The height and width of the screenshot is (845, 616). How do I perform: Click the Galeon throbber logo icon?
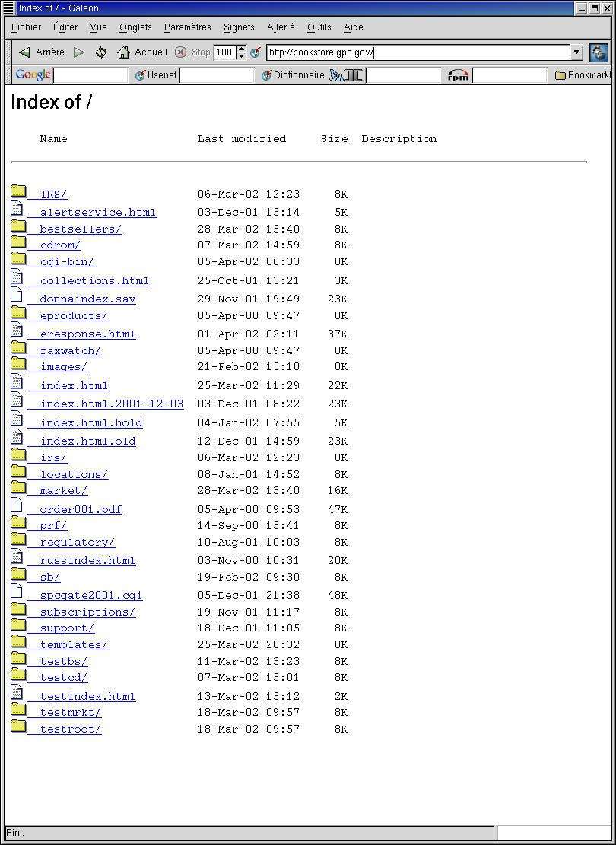point(599,52)
